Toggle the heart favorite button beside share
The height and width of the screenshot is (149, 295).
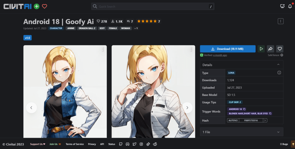pyautogui.click(x=279, y=49)
